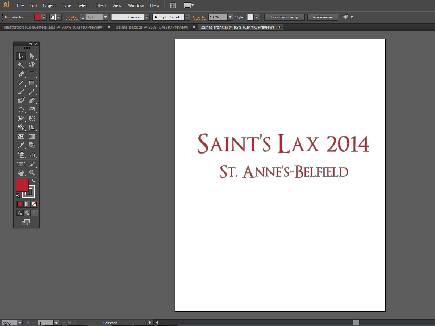Screen dimensions: 435x326
Task: Switch to saints_back.ai tab
Action: click(x=152, y=27)
